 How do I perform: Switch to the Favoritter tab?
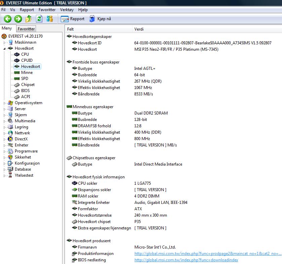pyautogui.click(x=26, y=29)
